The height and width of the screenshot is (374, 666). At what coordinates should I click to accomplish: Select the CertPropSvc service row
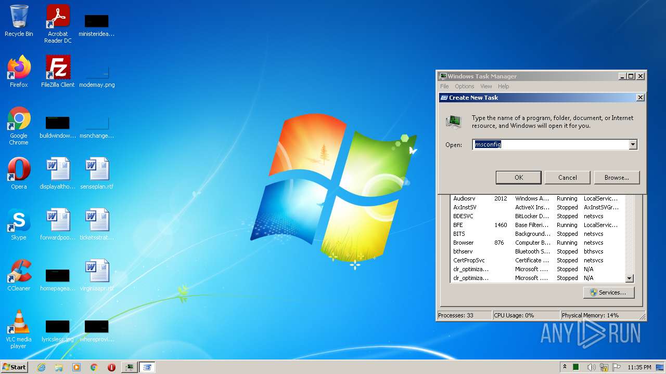pos(538,260)
